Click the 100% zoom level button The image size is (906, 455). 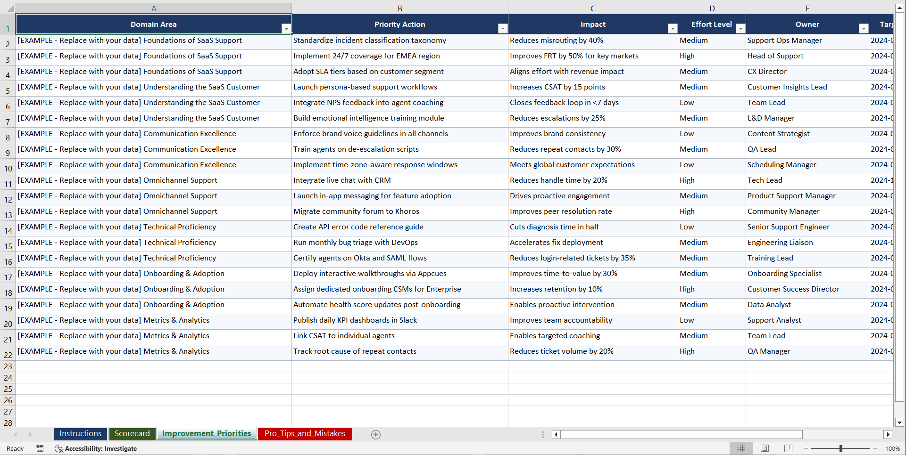892,448
